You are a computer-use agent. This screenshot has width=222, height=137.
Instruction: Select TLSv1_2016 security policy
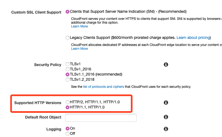click(x=68, y=69)
